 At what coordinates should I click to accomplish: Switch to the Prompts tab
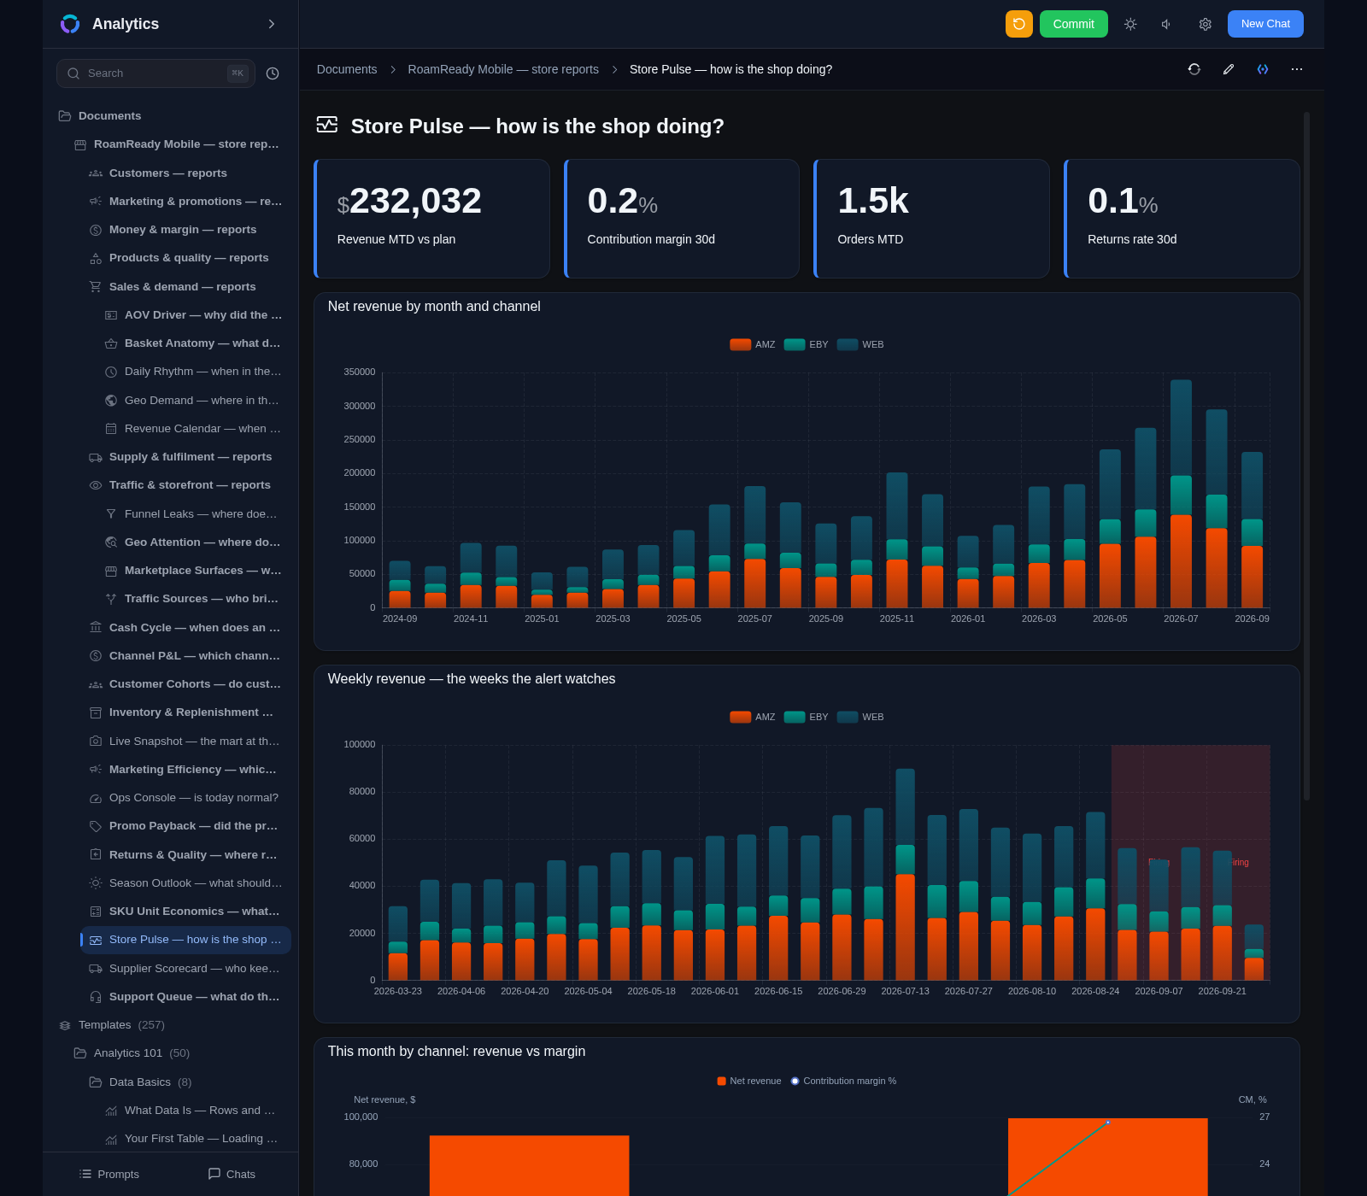109,1174
